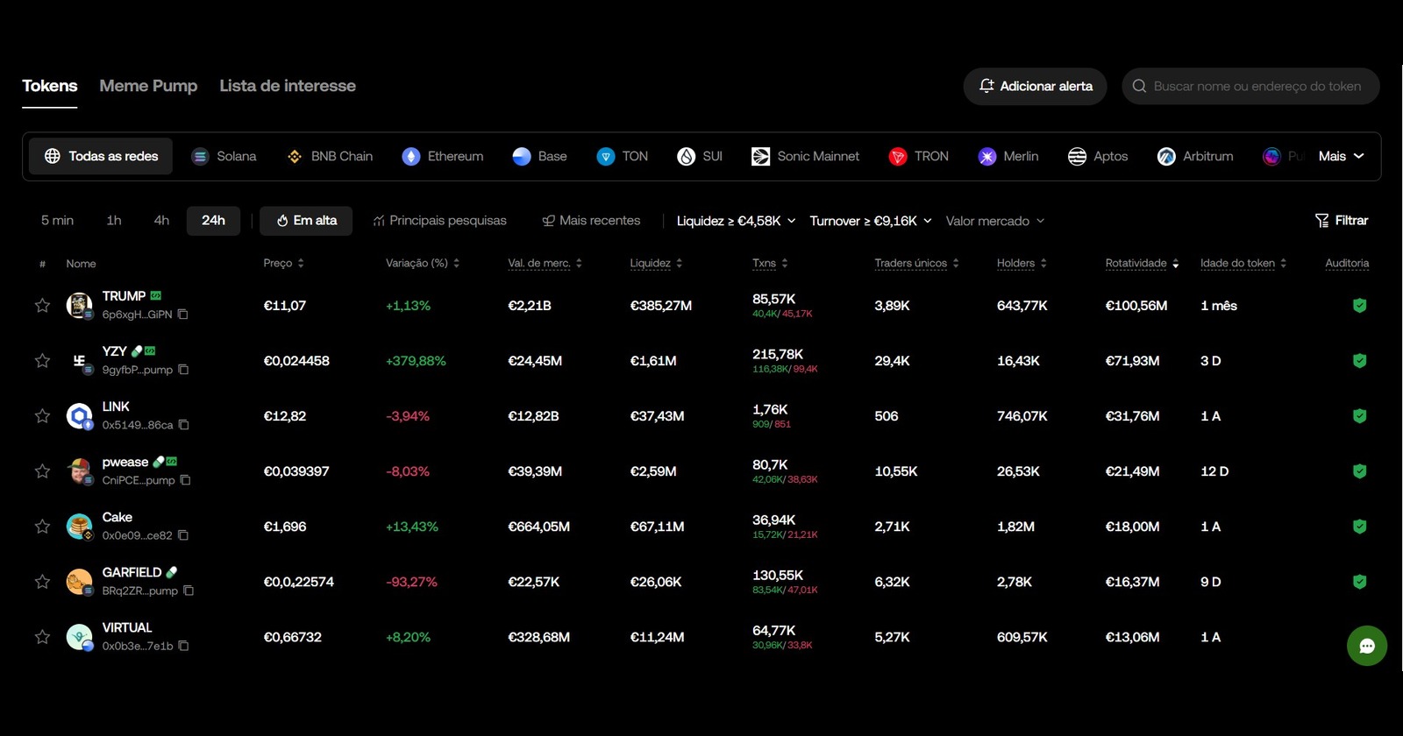Click the Sonic Mainnet network icon

click(760, 156)
